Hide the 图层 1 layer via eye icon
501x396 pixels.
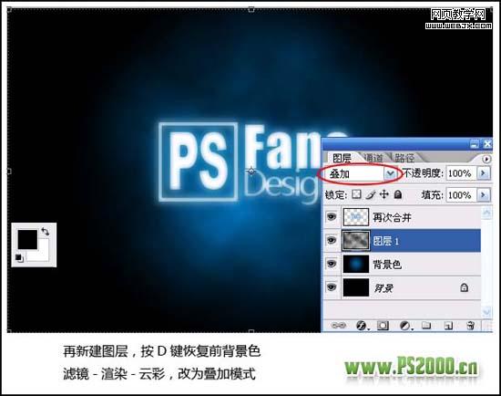pos(332,240)
